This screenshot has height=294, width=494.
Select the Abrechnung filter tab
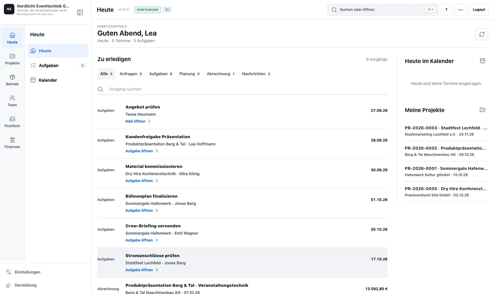[x=221, y=74]
